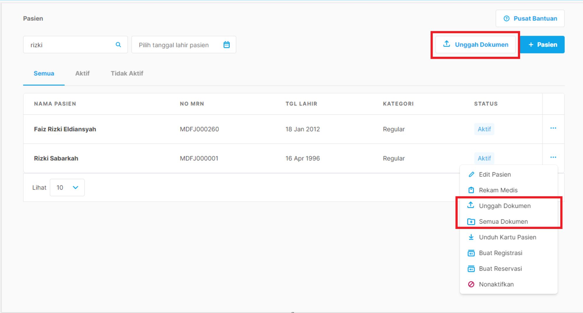Choose Unggah Dokumen in the context menu
The height and width of the screenshot is (313, 583).
508,206
